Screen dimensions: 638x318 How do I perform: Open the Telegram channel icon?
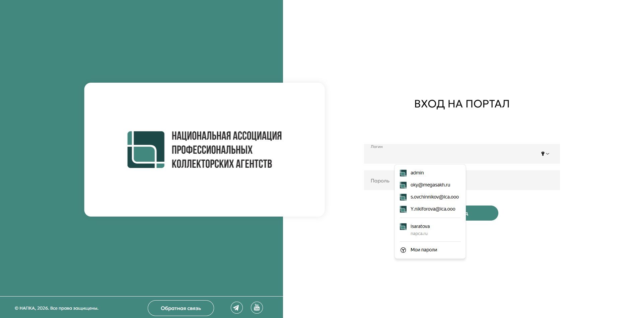click(237, 308)
